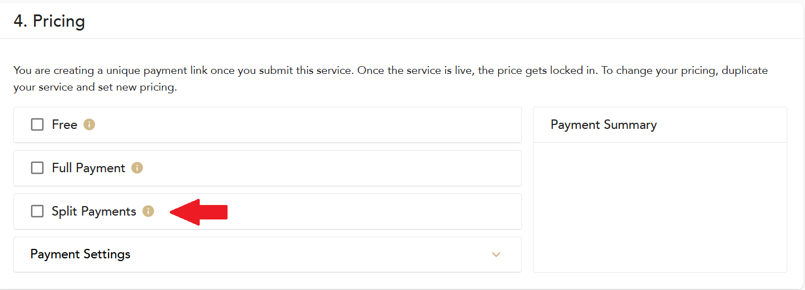
Task: Click the info icon beside Full Payment
Action: [137, 168]
